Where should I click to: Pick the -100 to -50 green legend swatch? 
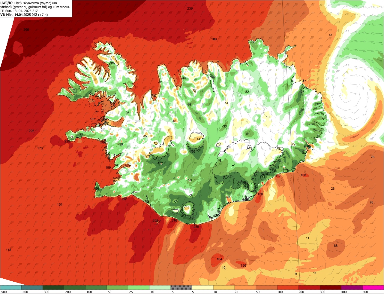click(96, 287)
